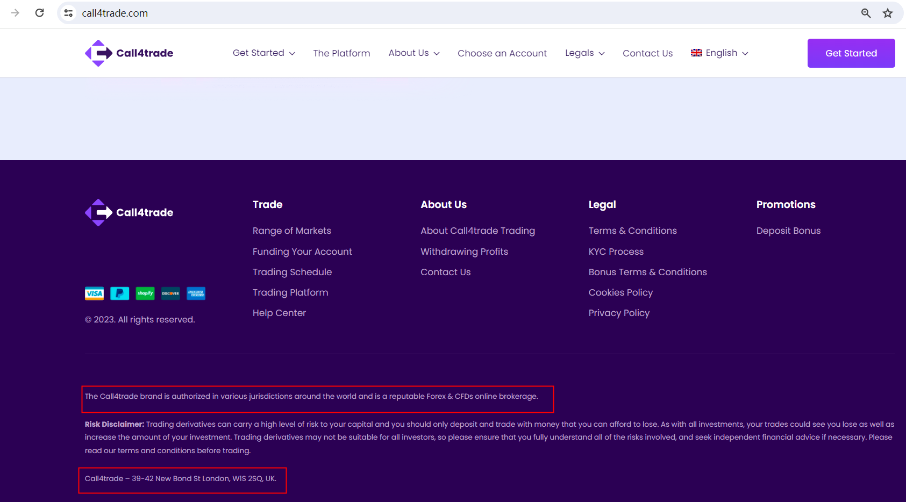Select Choose an Account in navigation
This screenshot has height=502, width=906.
tap(502, 53)
